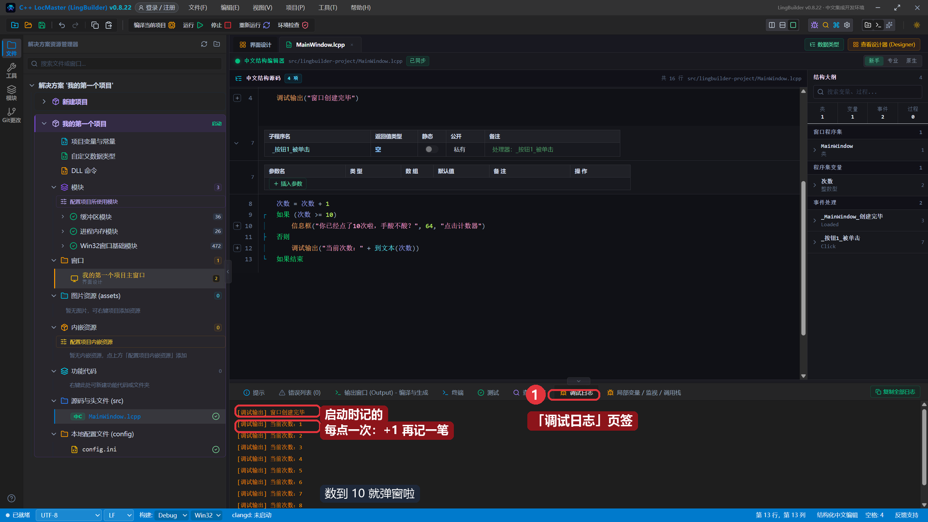Click the open folder toolbar icon
This screenshot has width=928, height=522.
(x=28, y=25)
